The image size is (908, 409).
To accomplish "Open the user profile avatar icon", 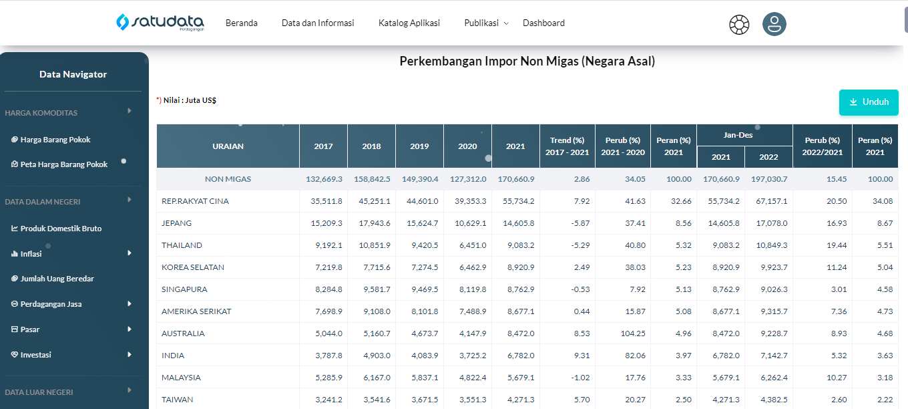I will pyautogui.click(x=774, y=24).
